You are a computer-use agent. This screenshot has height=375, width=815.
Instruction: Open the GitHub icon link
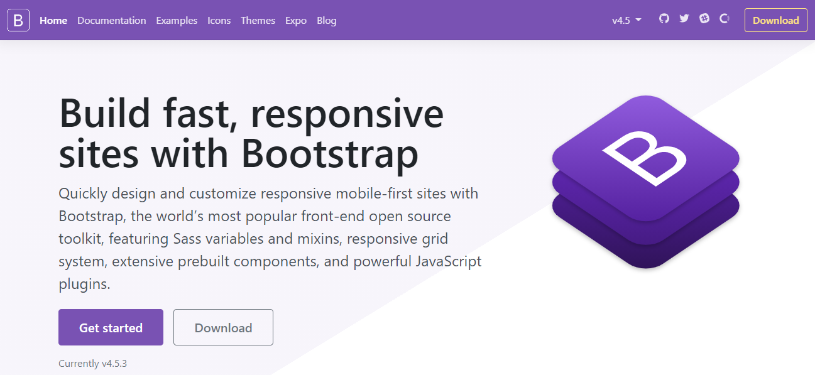coord(664,19)
